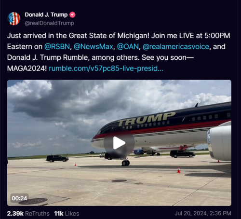This screenshot has height=219, width=241.
Task: Click the orange traffic cone in the video
Action: tap(179, 170)
